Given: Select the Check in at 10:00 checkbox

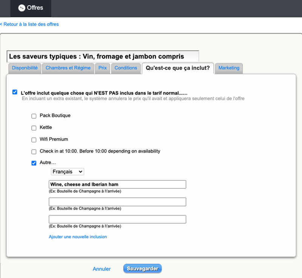Looking at the screenshot, I should click(x=34, y=152).
